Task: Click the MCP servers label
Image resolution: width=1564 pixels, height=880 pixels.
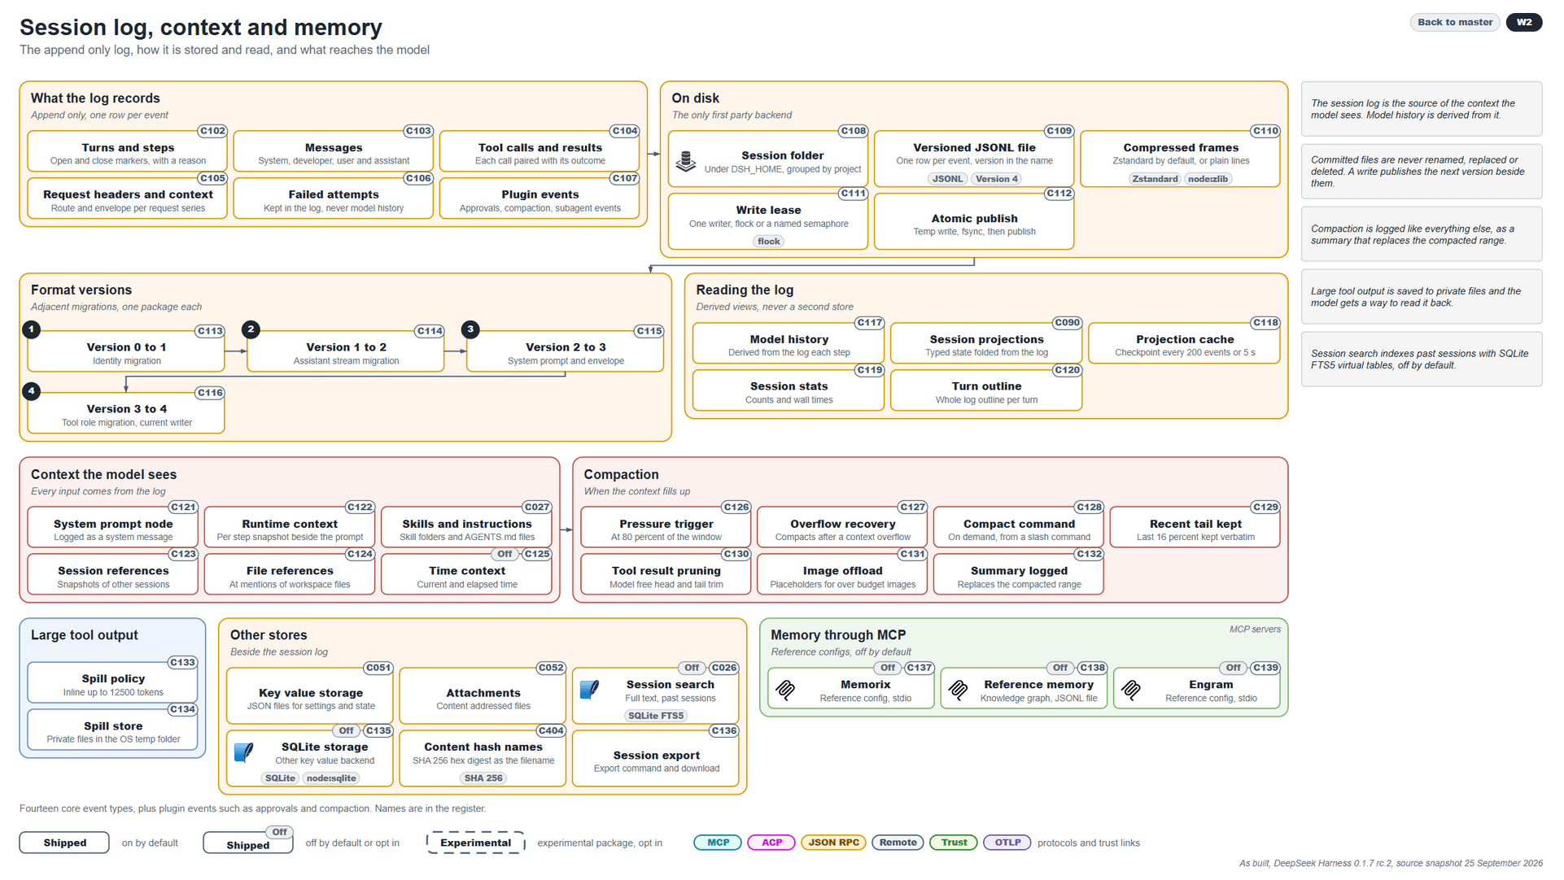Action: pyautogui.click(x=1254, y=630)
